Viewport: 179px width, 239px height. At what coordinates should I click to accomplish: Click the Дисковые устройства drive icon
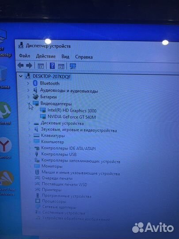coord(36,123)
